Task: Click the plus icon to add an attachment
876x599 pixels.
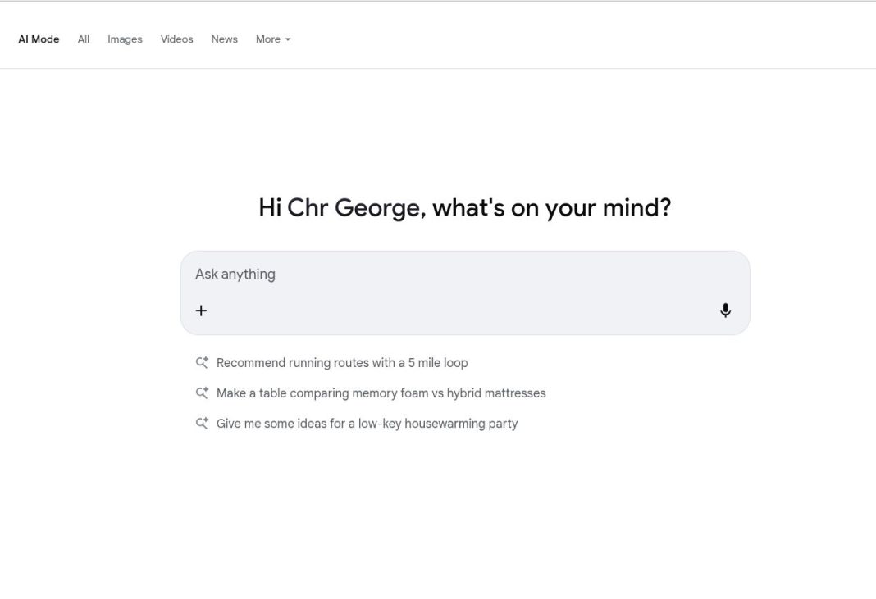Action: pyautogui.click(x=201, y=310)
